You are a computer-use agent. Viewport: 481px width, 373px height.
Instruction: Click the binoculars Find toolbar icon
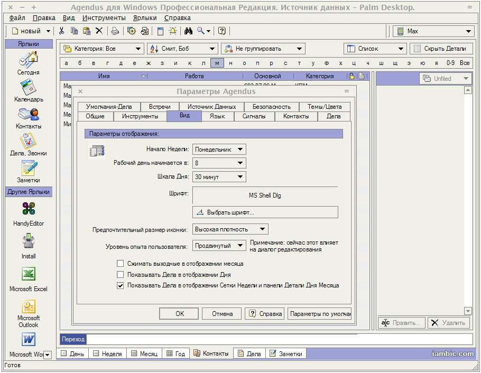188,31
